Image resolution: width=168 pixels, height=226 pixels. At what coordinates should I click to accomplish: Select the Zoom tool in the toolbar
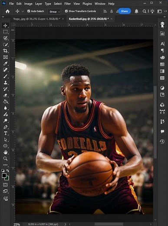[5, 159]
